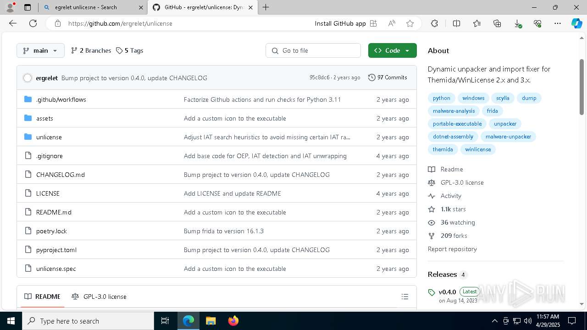This screenshot has width=587, height=330.
Task: View the 5 Tags link
Action: click(x=129, y=50)
